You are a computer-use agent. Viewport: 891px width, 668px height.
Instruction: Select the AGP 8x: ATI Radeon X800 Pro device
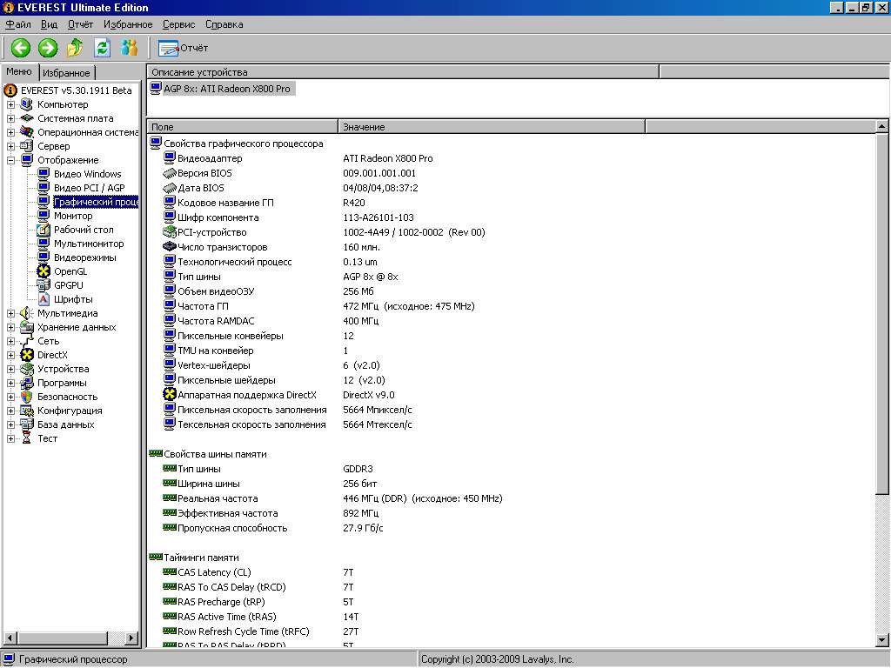[x=226, y=89]
